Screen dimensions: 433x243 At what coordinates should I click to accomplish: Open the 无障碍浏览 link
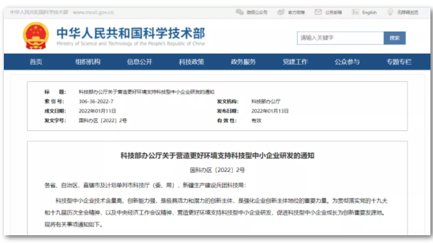click(x=408, y=12)
